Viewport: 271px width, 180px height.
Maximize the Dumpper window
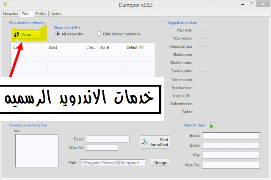(252, 4)
